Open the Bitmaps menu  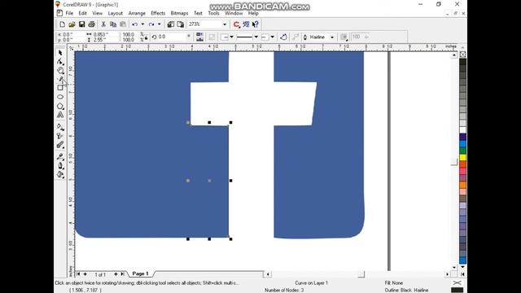click(179, 13)
